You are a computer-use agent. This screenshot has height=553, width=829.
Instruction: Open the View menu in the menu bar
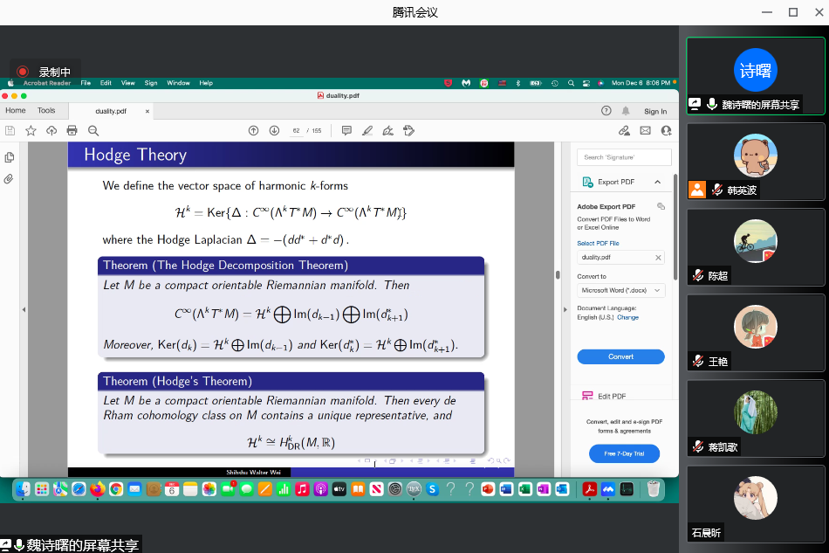128,83
